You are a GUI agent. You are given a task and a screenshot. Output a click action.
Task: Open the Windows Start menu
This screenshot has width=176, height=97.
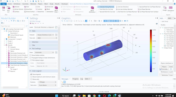(x=57, y=96)
